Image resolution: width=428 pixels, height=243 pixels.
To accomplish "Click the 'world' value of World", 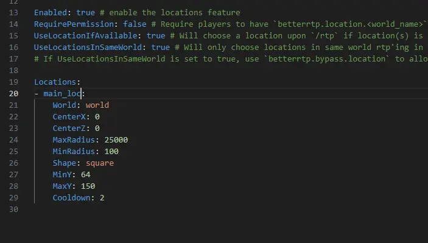I will 97,105.
